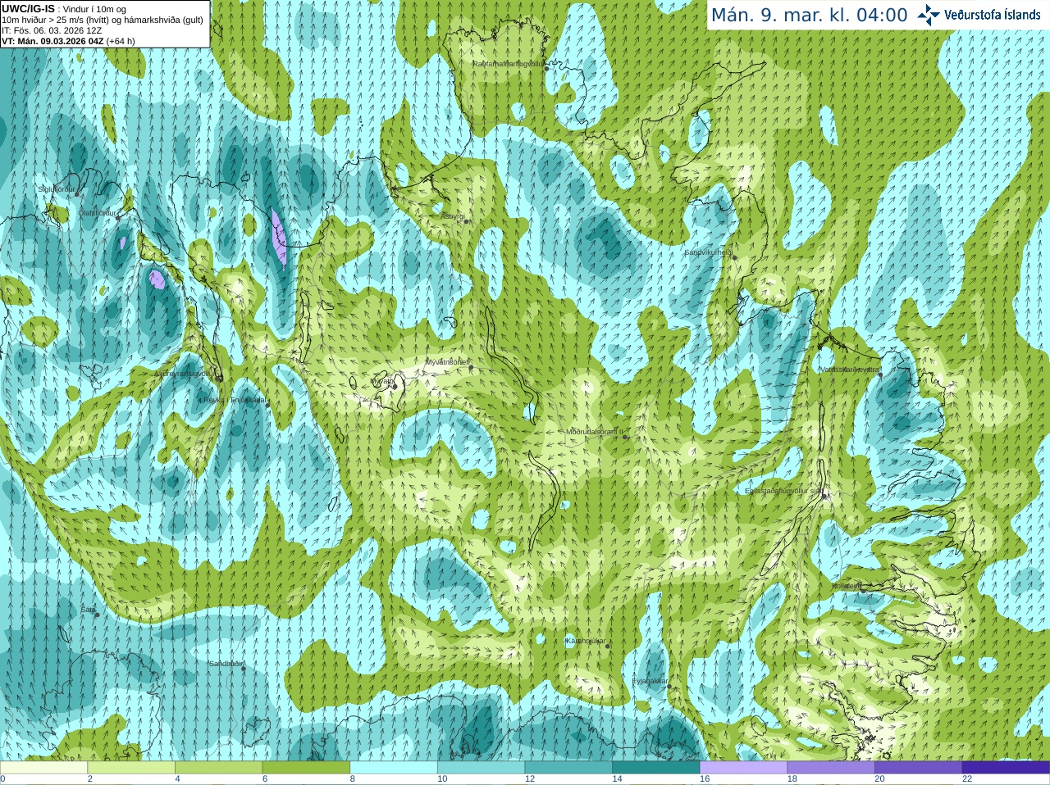Image resolution: width=1050 pixels, height=785 pixels.
Task: Click the 18–20 m/s purple legend swatch
Action: pyautogui.click(x=831, y=768)
